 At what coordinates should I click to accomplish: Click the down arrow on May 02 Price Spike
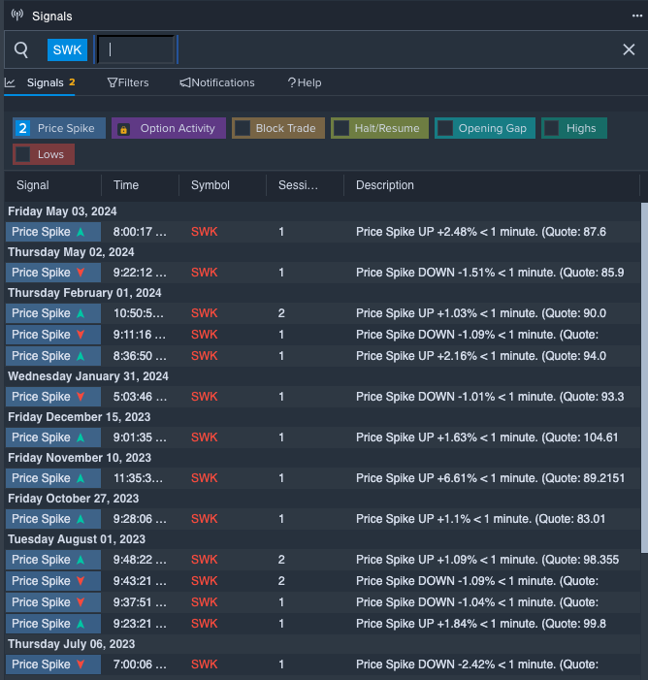81,273
